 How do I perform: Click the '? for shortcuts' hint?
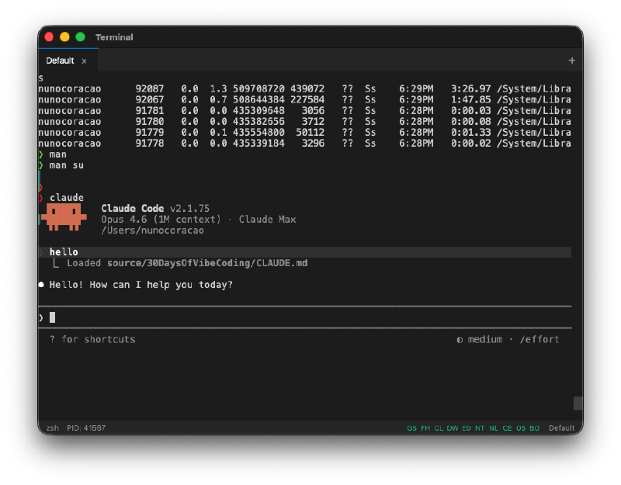pos(92,339)
